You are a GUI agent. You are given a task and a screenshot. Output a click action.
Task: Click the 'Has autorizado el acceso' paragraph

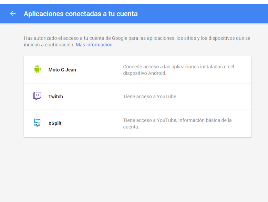tap(137, 42)
